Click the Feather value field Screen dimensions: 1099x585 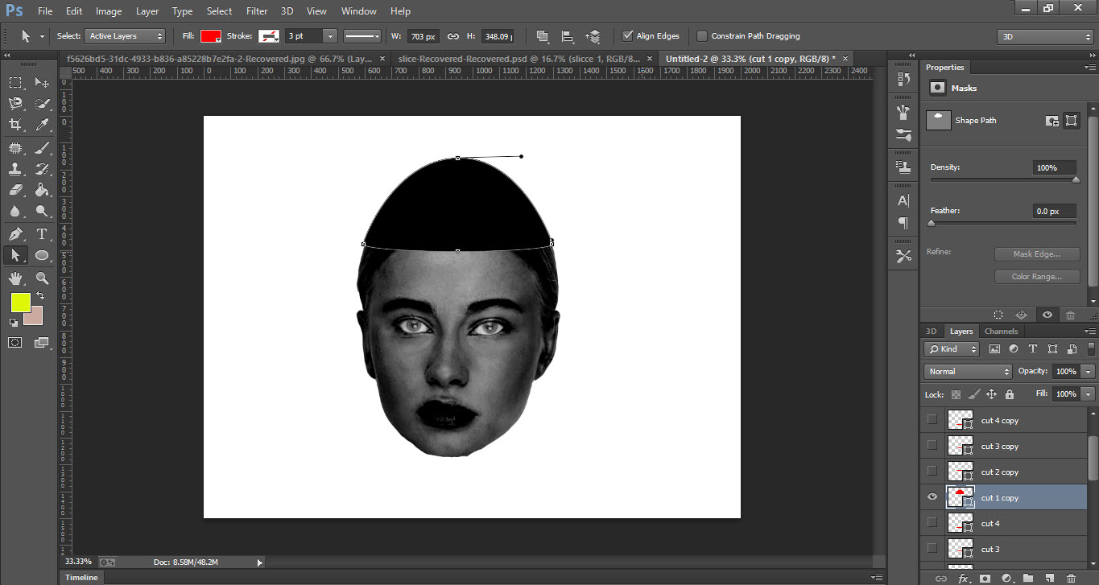coord(1055,211)
